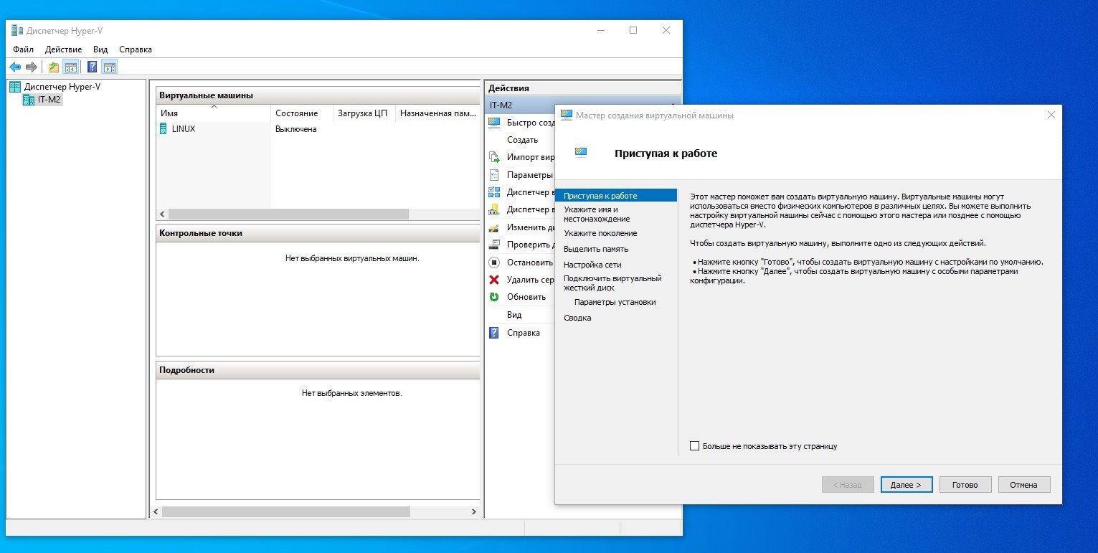
Task: Toggle the show/hide action pane icon
Action: coord(109,67)
